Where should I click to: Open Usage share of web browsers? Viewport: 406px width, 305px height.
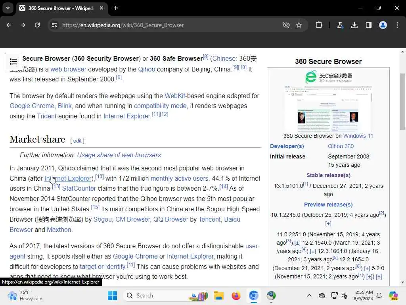click(119, 155)
